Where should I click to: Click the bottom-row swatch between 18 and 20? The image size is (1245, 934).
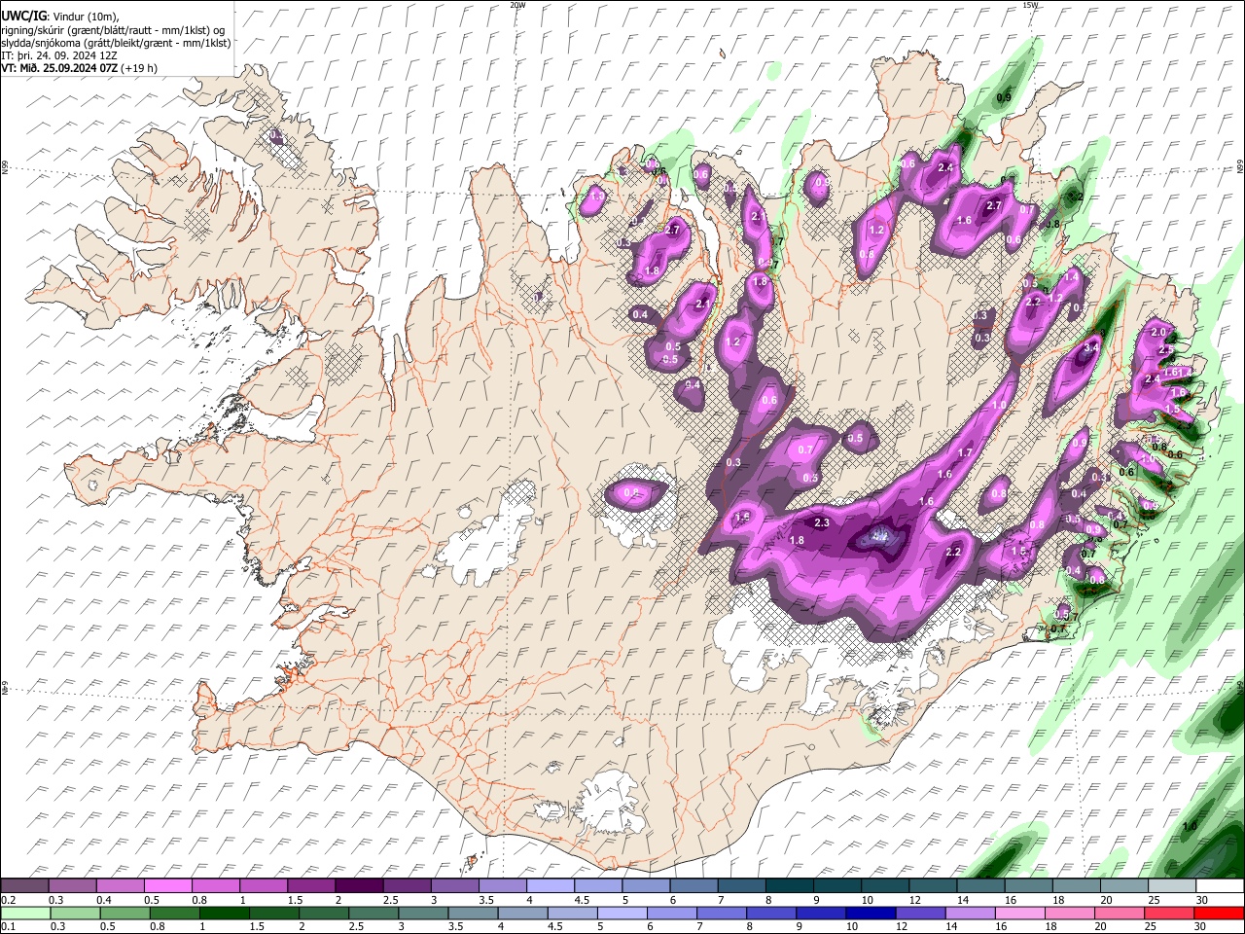tap(1068, 913)
